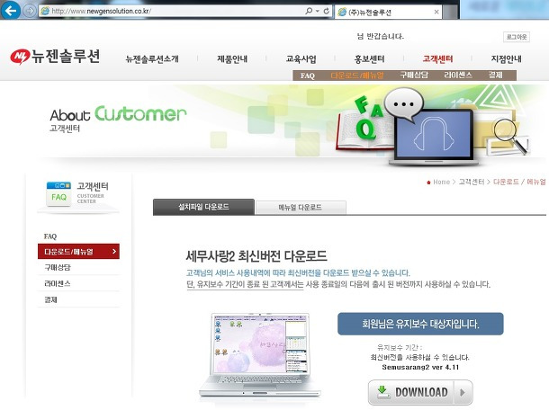549x410 pixels.
Task: Select 라이센스 in the left sidebar
Action: (x=58, y=284)
